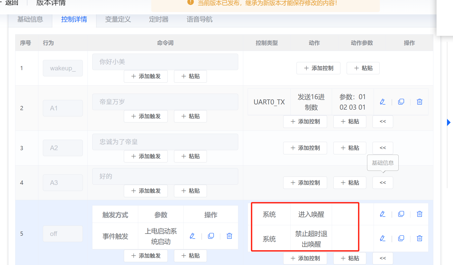Edit the 禁止超时退出唤醒 action
453x265 pixels.
(x=382, y=238)
